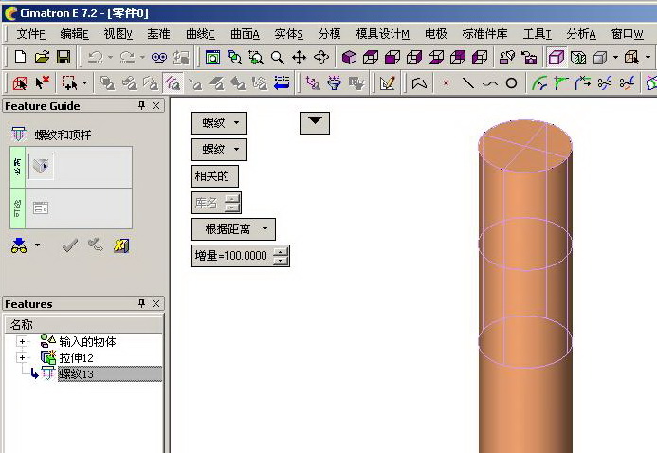
Task: Open the first 螺纹 dropdown in viewport
Action: click(x=219, y=123)
